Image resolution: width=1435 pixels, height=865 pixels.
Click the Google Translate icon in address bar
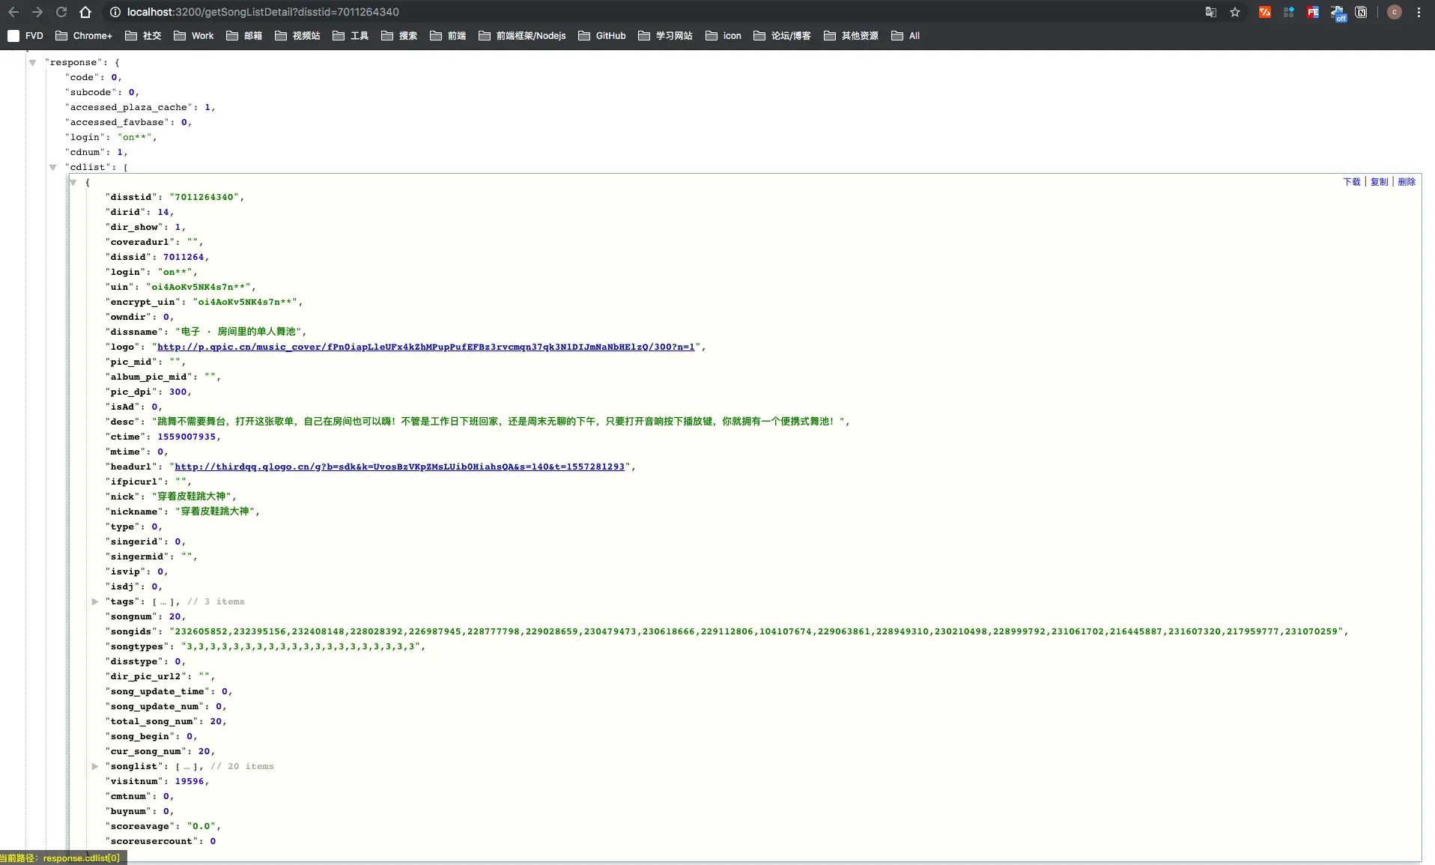1210,12
